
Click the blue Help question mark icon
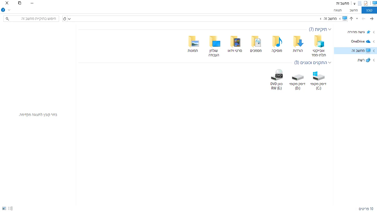pos(3,10)
